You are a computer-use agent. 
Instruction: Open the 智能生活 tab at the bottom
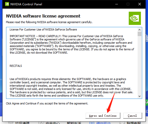point(74,123)
